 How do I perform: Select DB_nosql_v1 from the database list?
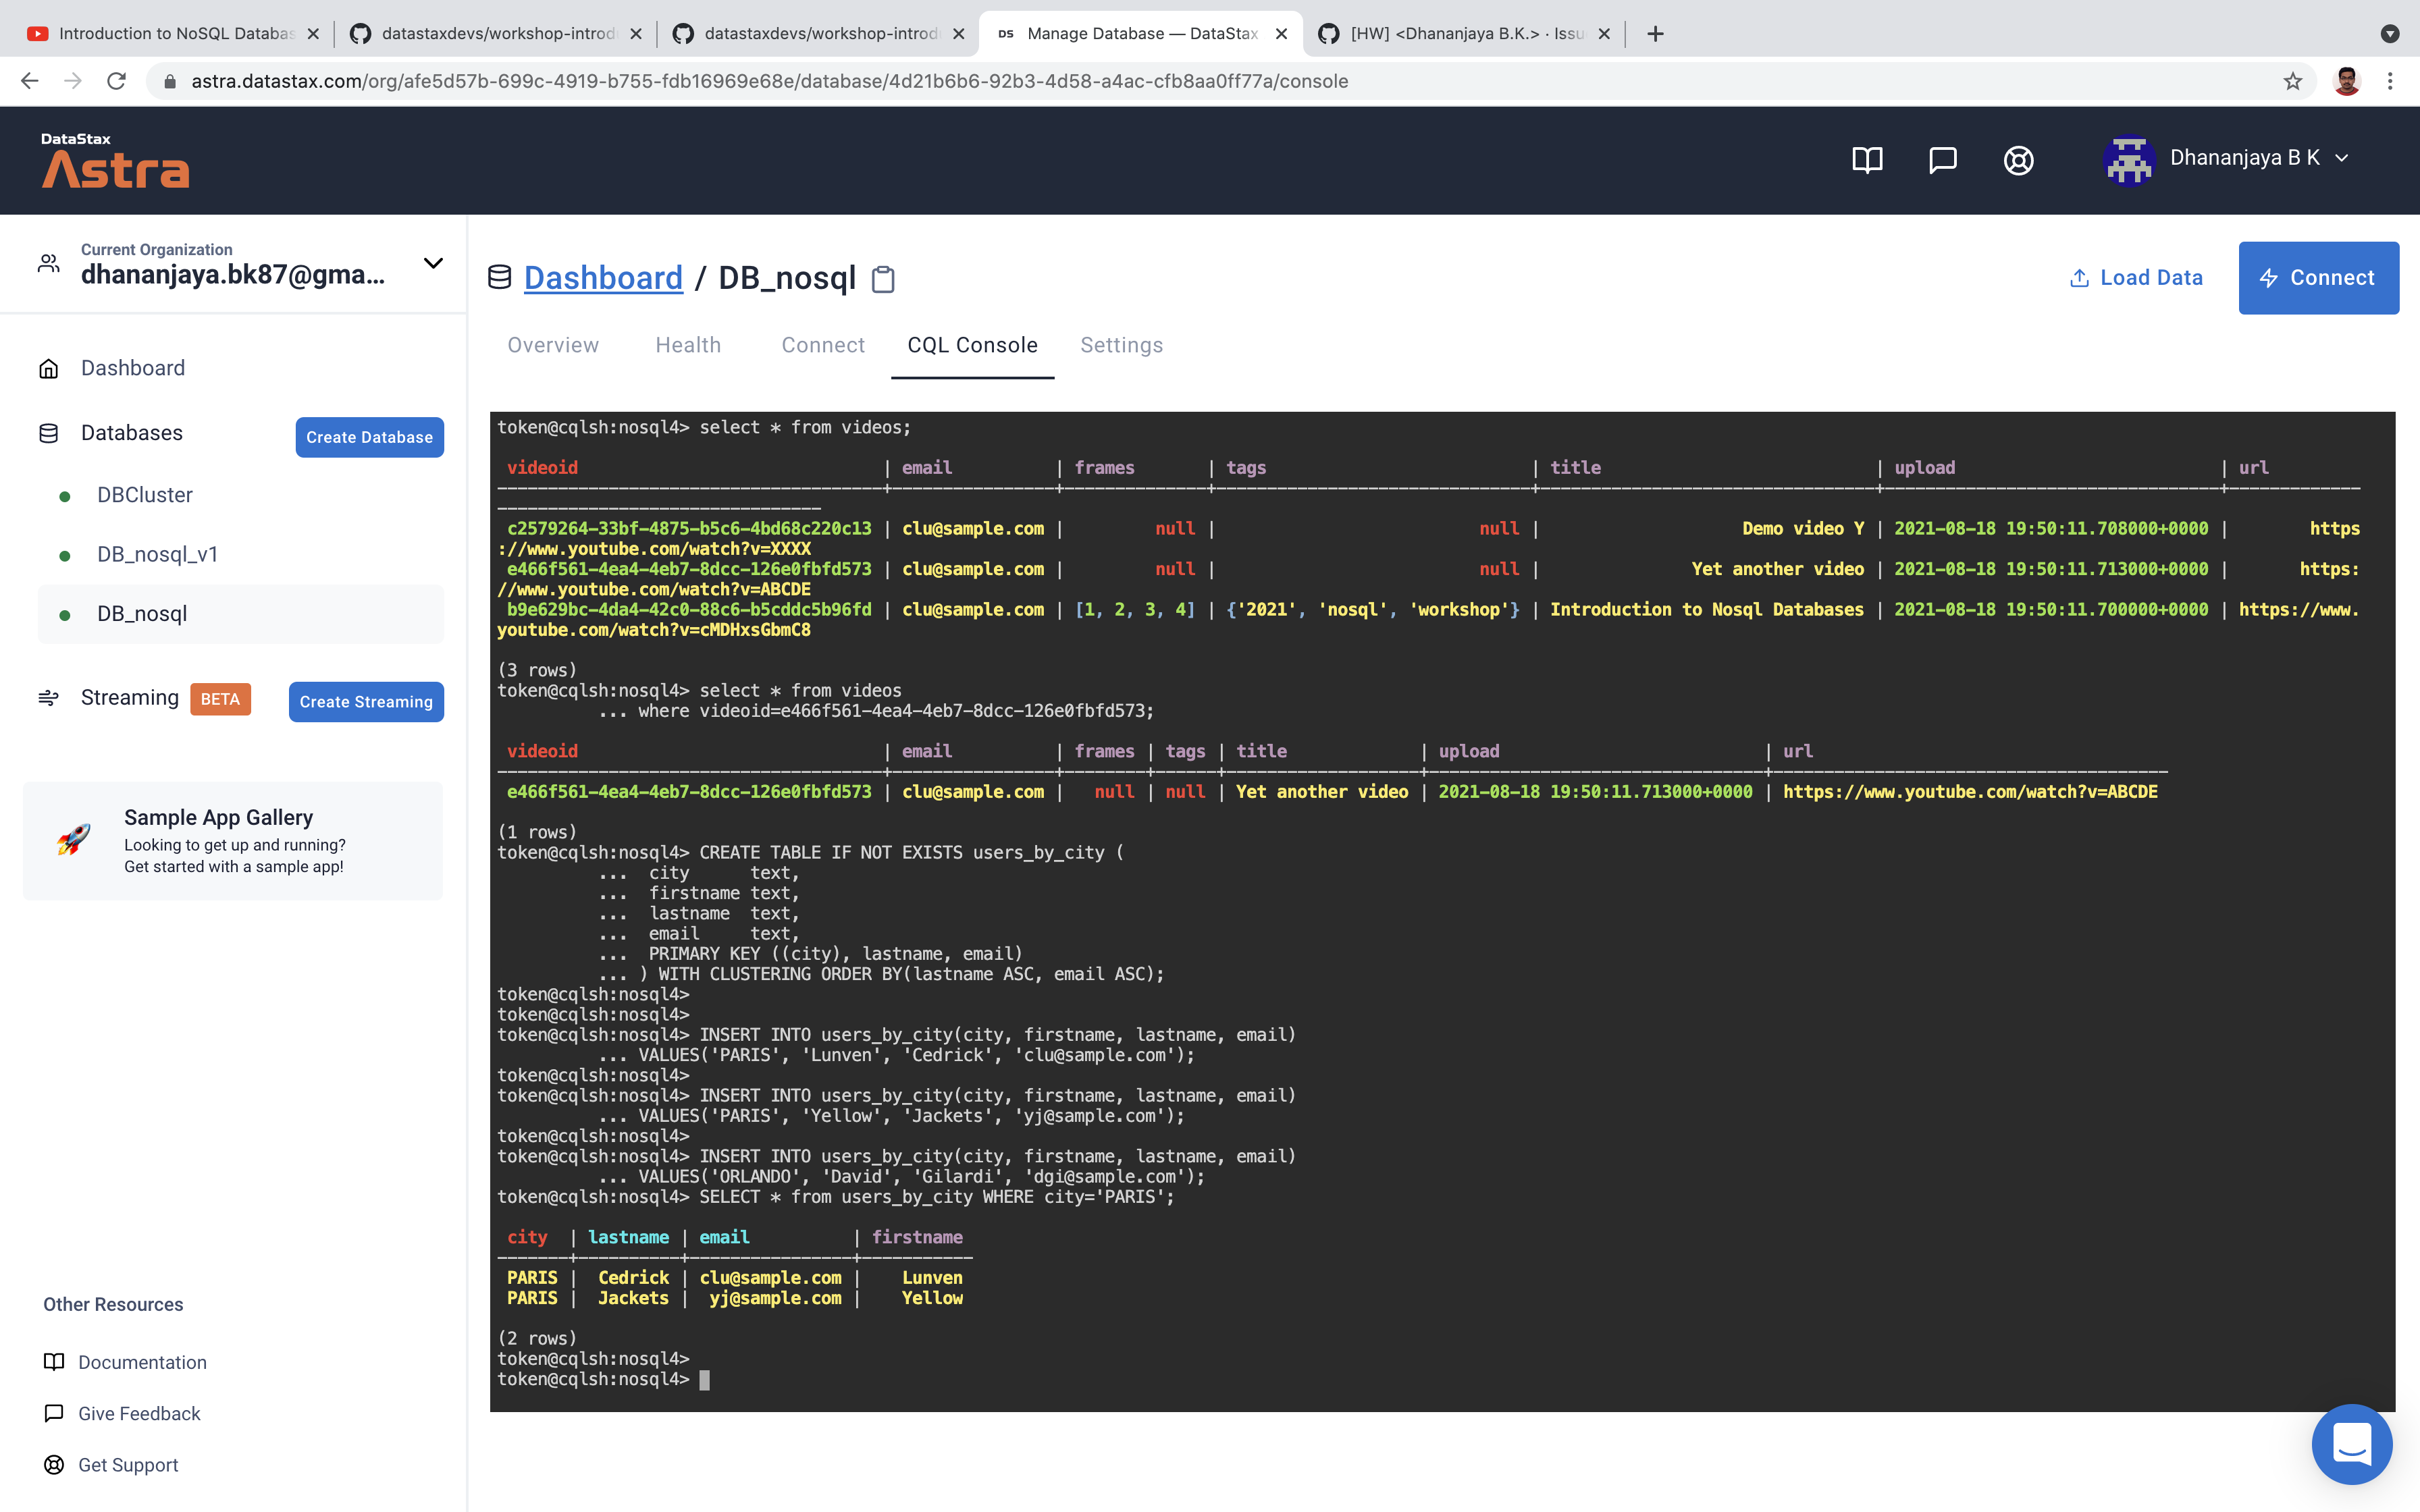pyautogui.click(x=157, y=553)
